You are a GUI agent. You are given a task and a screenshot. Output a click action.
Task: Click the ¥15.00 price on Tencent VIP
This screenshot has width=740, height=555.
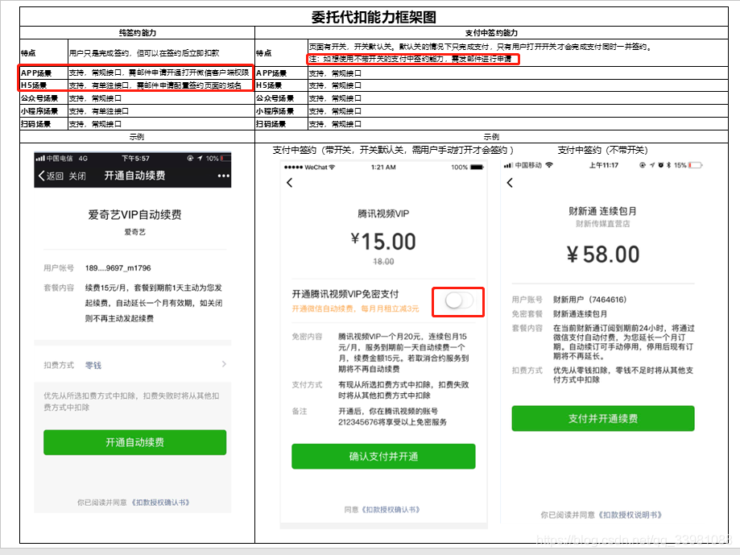click(383, 242)
